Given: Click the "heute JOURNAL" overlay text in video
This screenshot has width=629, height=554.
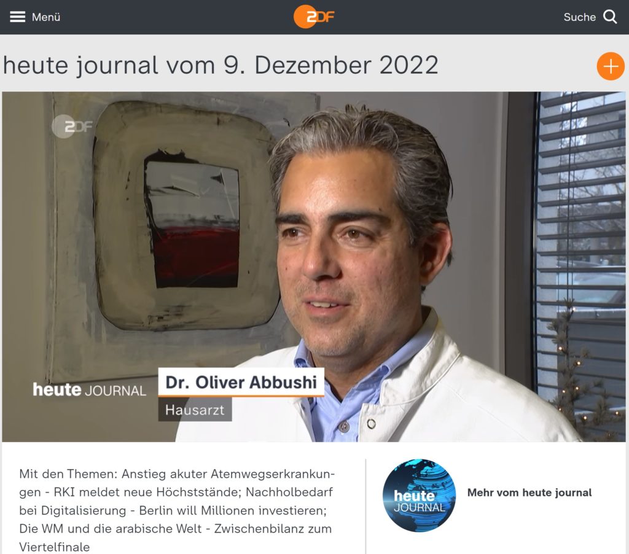Looking at the screenshot, I should (x=89, y=390).
